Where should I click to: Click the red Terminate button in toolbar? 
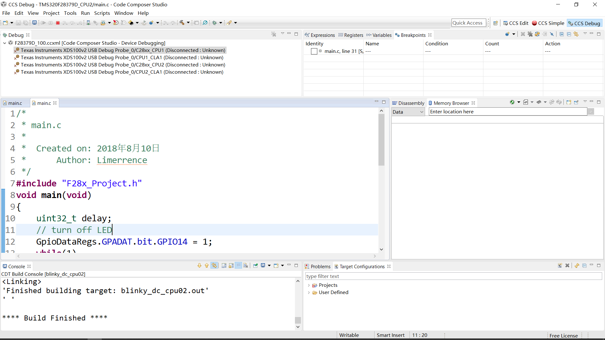pos(58,23)
